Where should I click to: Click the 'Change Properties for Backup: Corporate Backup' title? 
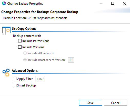[x=40, y=12]
